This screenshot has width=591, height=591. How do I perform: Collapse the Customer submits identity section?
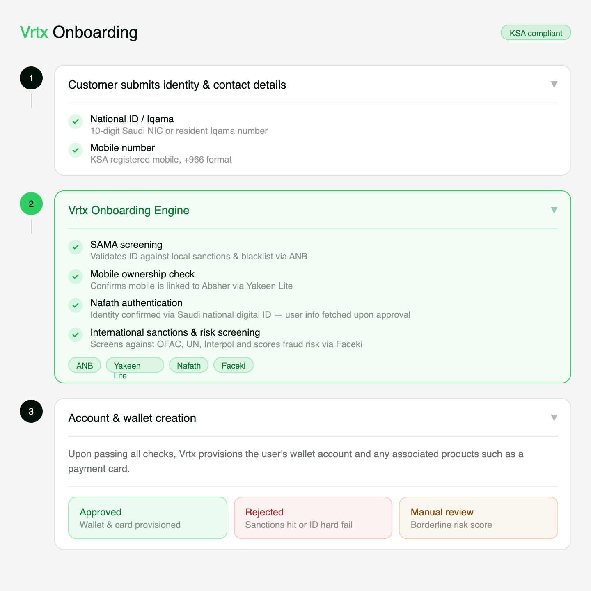click(554, 85)
